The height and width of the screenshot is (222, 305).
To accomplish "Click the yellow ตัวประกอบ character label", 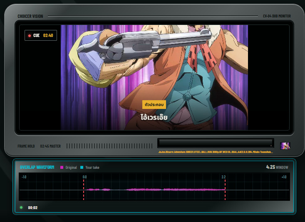I will point(154,105).
